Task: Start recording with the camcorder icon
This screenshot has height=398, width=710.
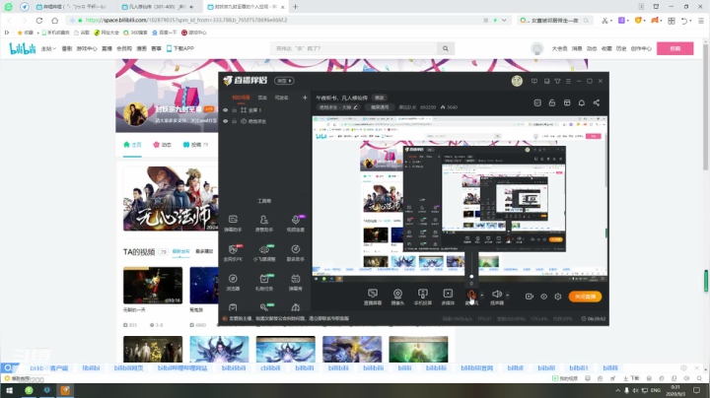Action: [529, 297]
